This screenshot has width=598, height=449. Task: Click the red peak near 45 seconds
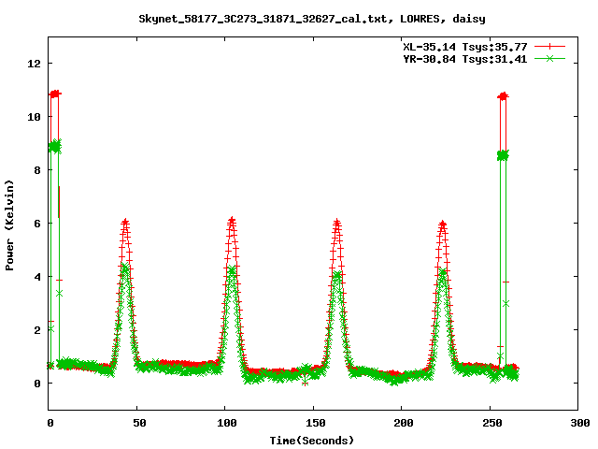tap(125, 223)
